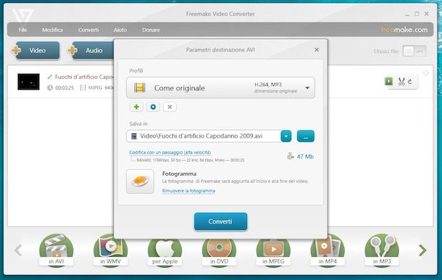Click Rimuovere la fotogramma link
This screenshot has width=442, height=280.
[188, 191]
